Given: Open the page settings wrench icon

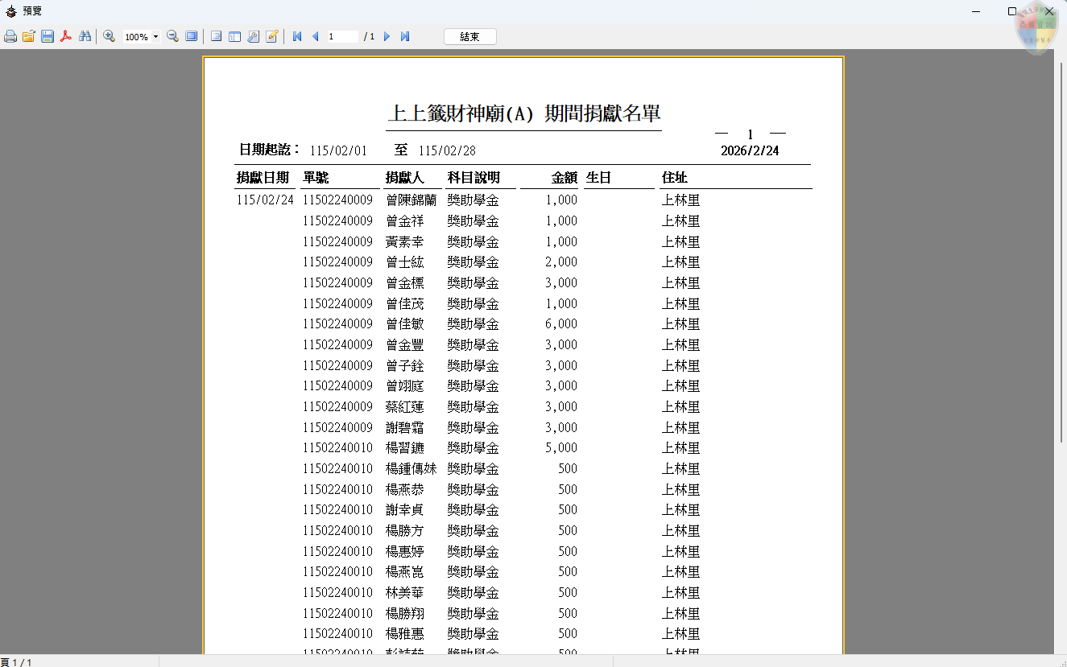Looking at the screenshot, I should [253, 37].
